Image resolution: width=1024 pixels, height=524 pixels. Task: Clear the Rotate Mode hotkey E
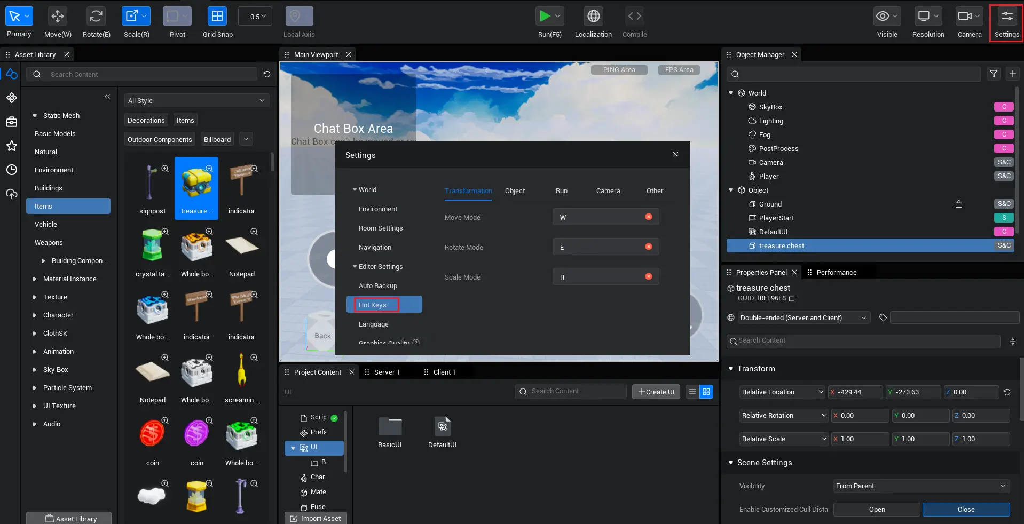[649, 247]
